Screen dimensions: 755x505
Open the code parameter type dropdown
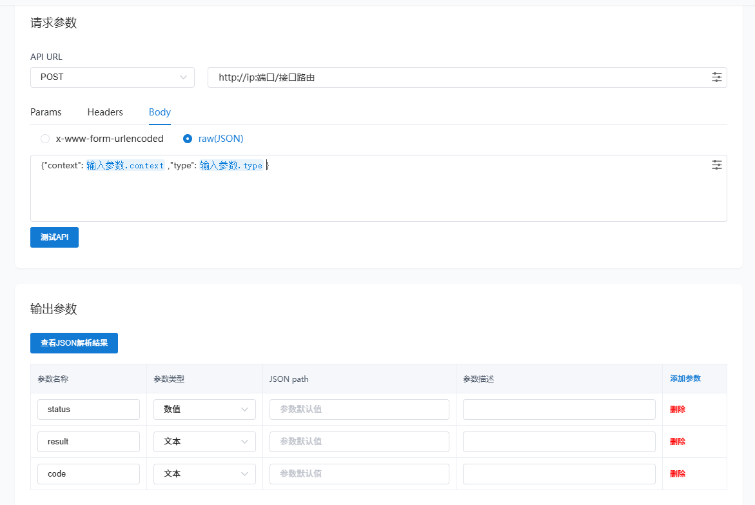tap(204, 474)
